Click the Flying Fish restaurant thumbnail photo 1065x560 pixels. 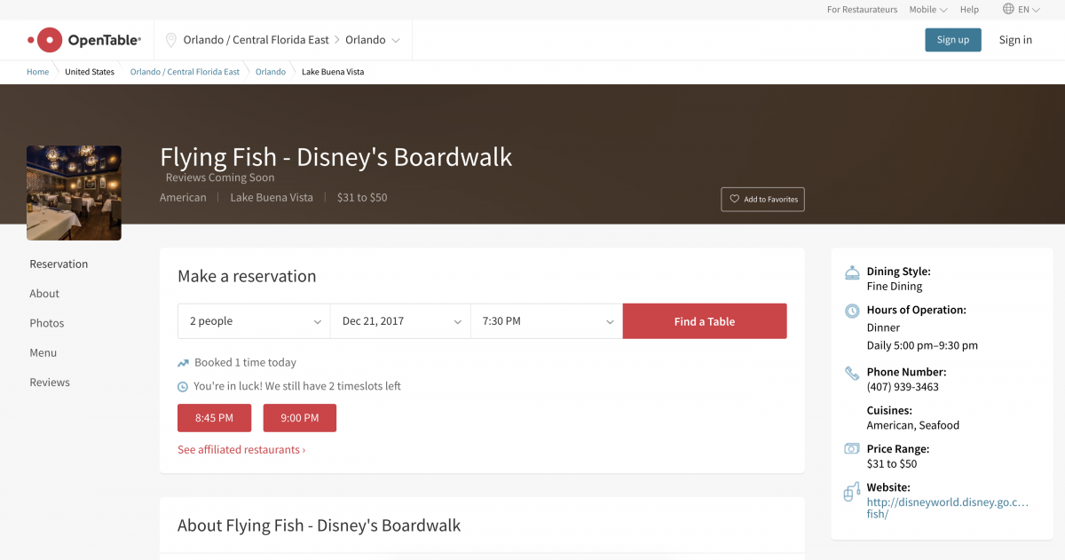tap(74, 193)
